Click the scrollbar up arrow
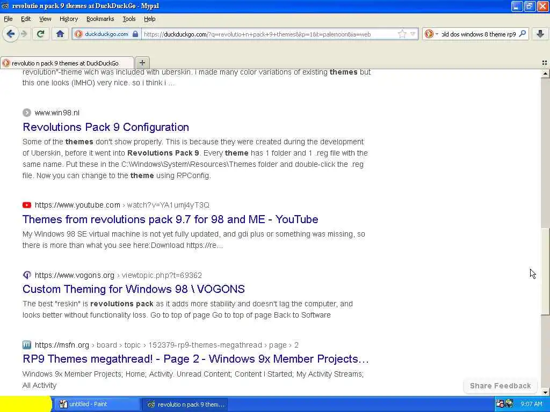550x412 pixels. 545,73
